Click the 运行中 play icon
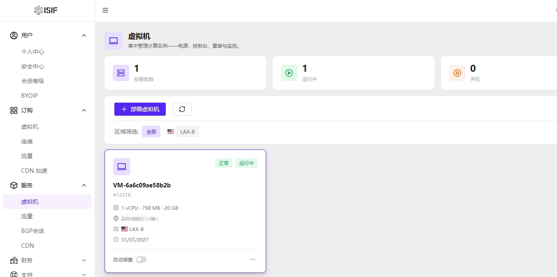Viewport: 557px width, 277px height. tap(289, 73)
